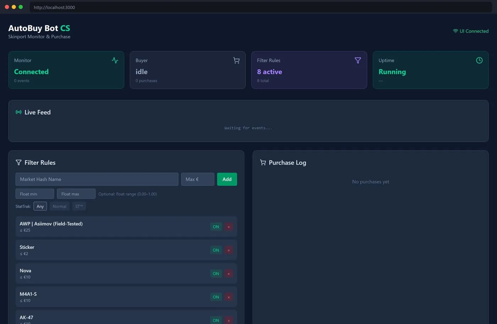The image size is (497, 324).
Task: Remove the M4A1-S filter rule
Action: (229, 297)
